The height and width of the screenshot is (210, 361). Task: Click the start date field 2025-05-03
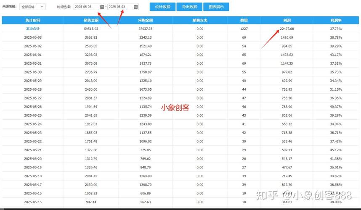[89, 7]
